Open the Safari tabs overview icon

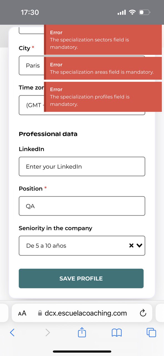[151, 332]
